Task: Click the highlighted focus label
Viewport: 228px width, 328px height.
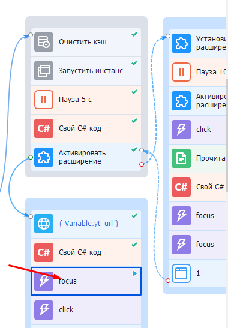Action: coord(68,281)
